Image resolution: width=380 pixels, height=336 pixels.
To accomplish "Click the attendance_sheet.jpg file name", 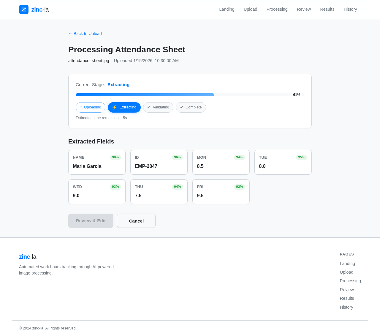I will 89,61.
